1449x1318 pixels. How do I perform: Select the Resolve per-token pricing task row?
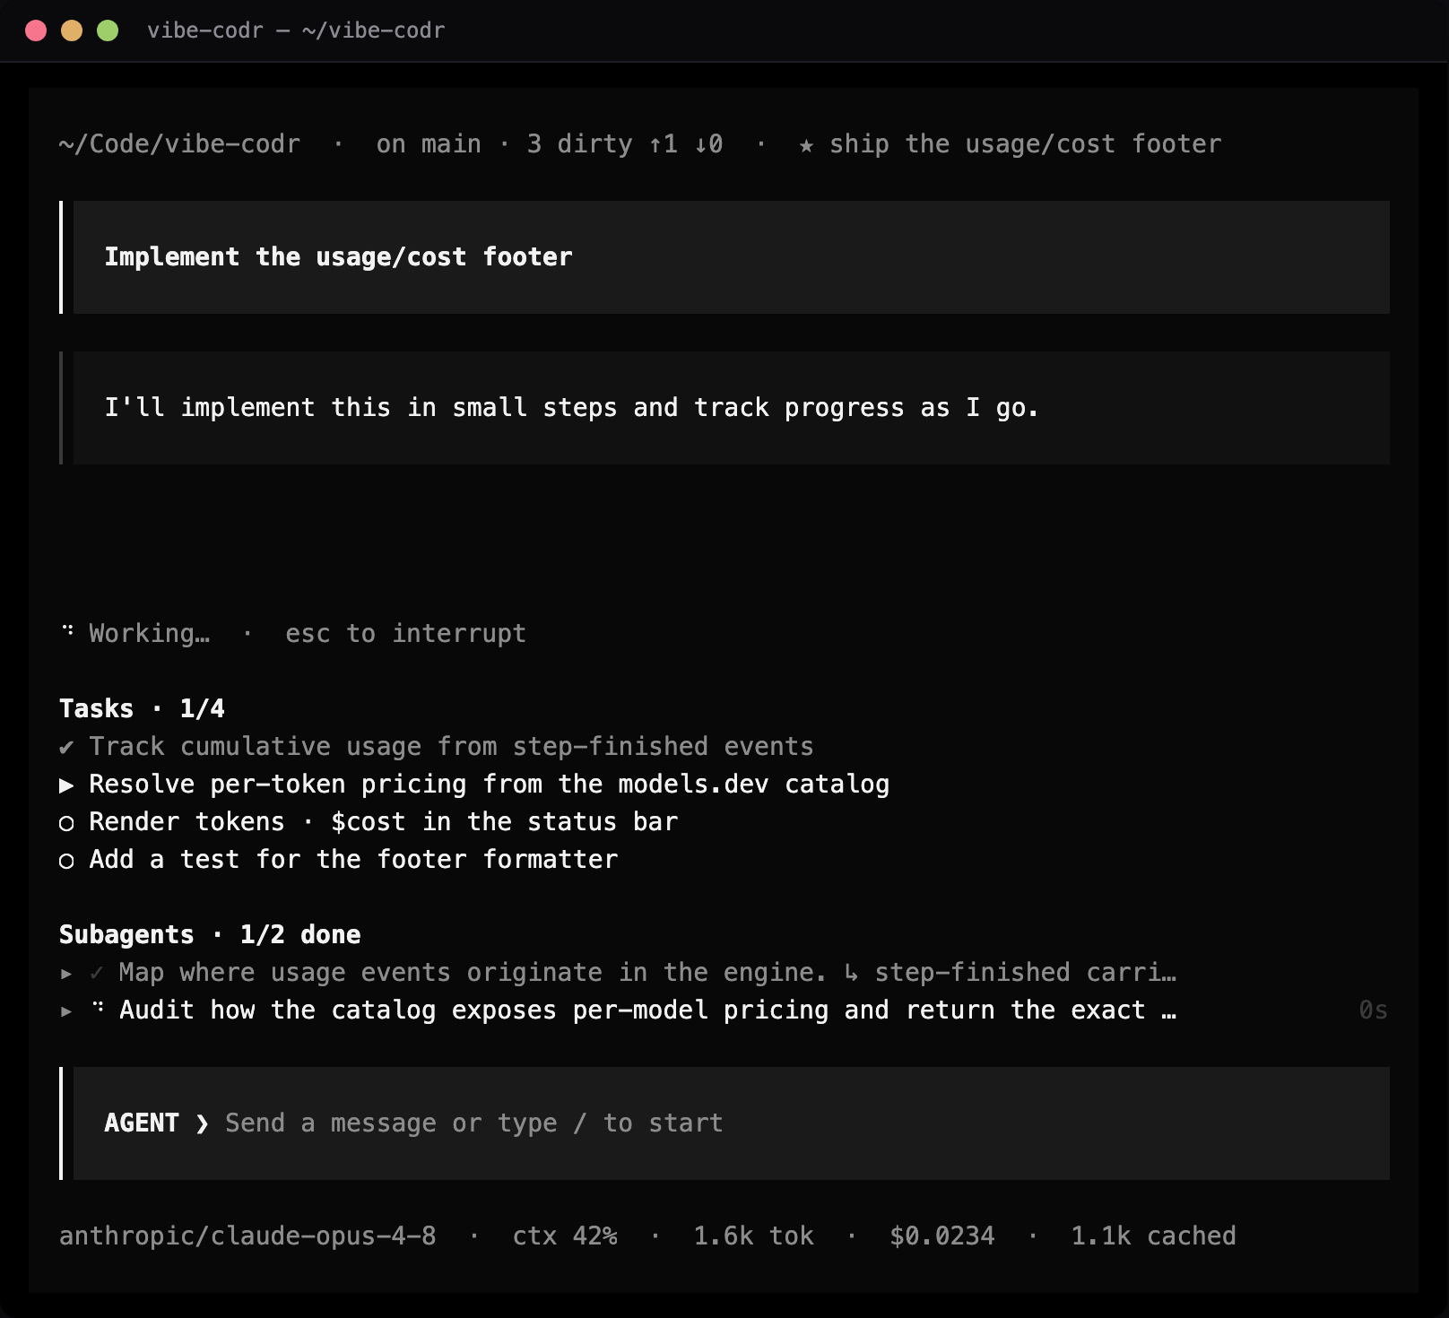pyautogui.click(x=474, y=785)
